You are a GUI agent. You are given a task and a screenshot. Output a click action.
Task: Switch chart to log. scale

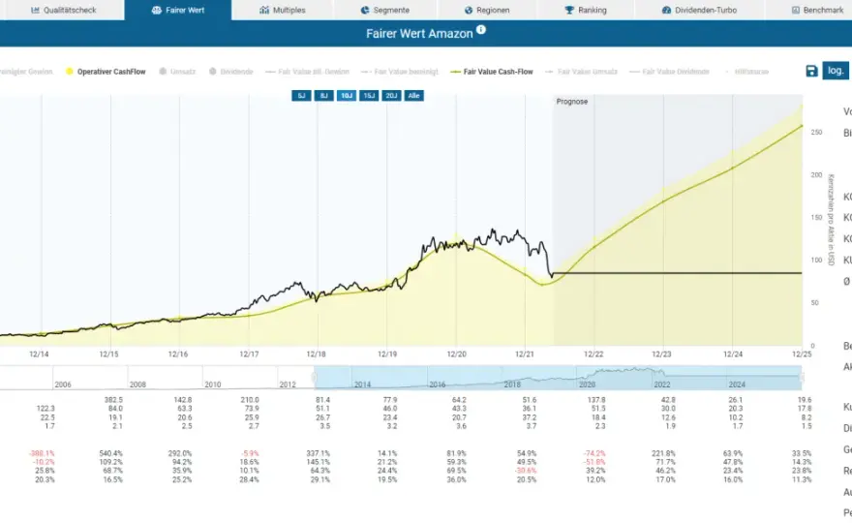(836, 71)
